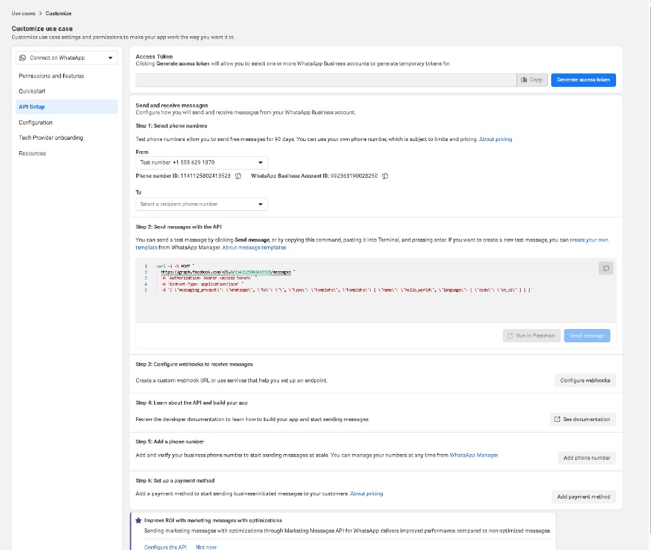
Task: Expand the From test number dropdown
Action: tap(202, 163)
